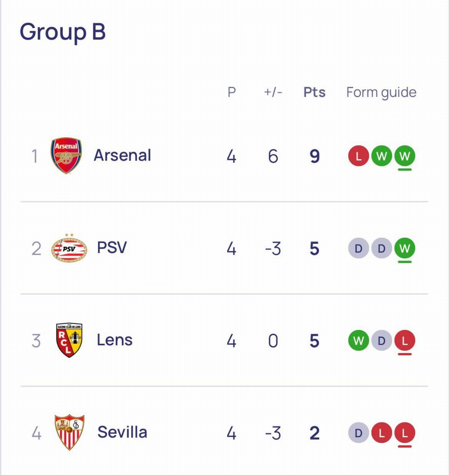Select the Lens team name
The height and width of the screenshot is (475, 449).
tap(114, 340)
